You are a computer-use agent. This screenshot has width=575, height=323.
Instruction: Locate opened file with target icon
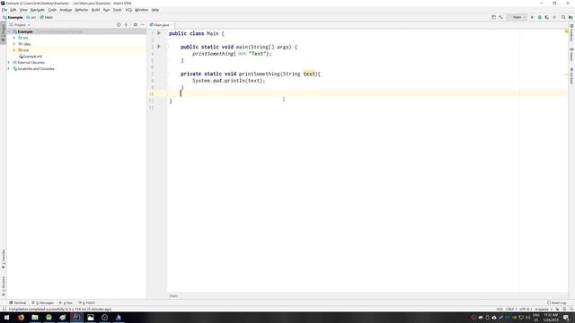coord(119,24)
